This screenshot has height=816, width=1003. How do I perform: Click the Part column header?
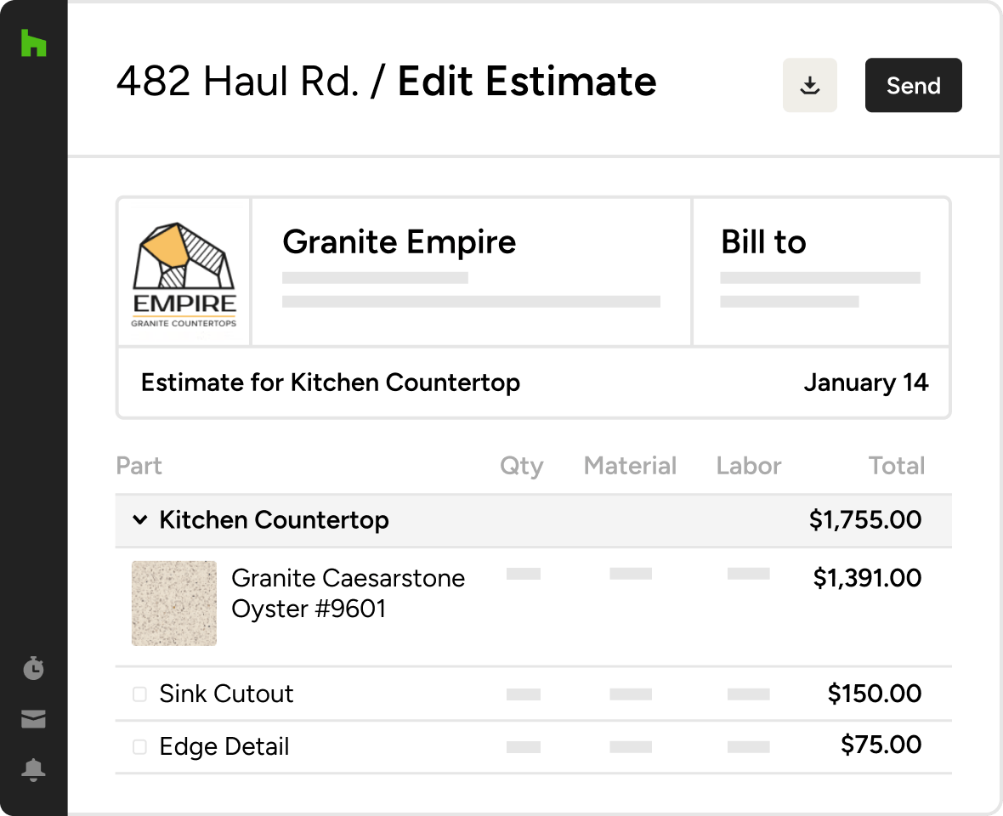(x=139, y=466)
